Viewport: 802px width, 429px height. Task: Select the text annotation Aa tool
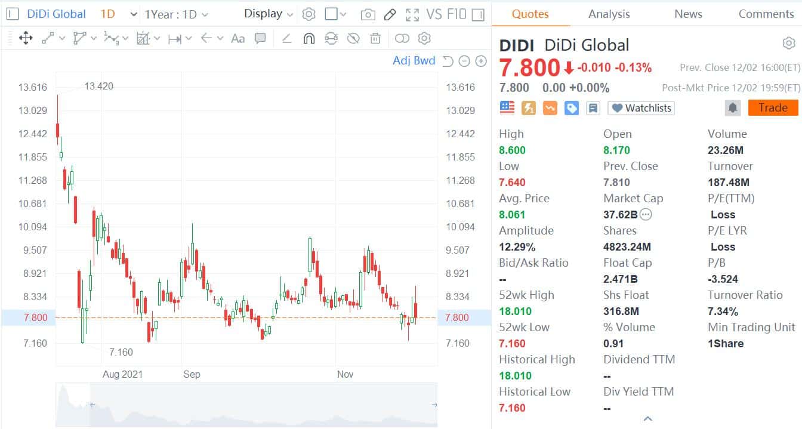(x=239, y=38)
